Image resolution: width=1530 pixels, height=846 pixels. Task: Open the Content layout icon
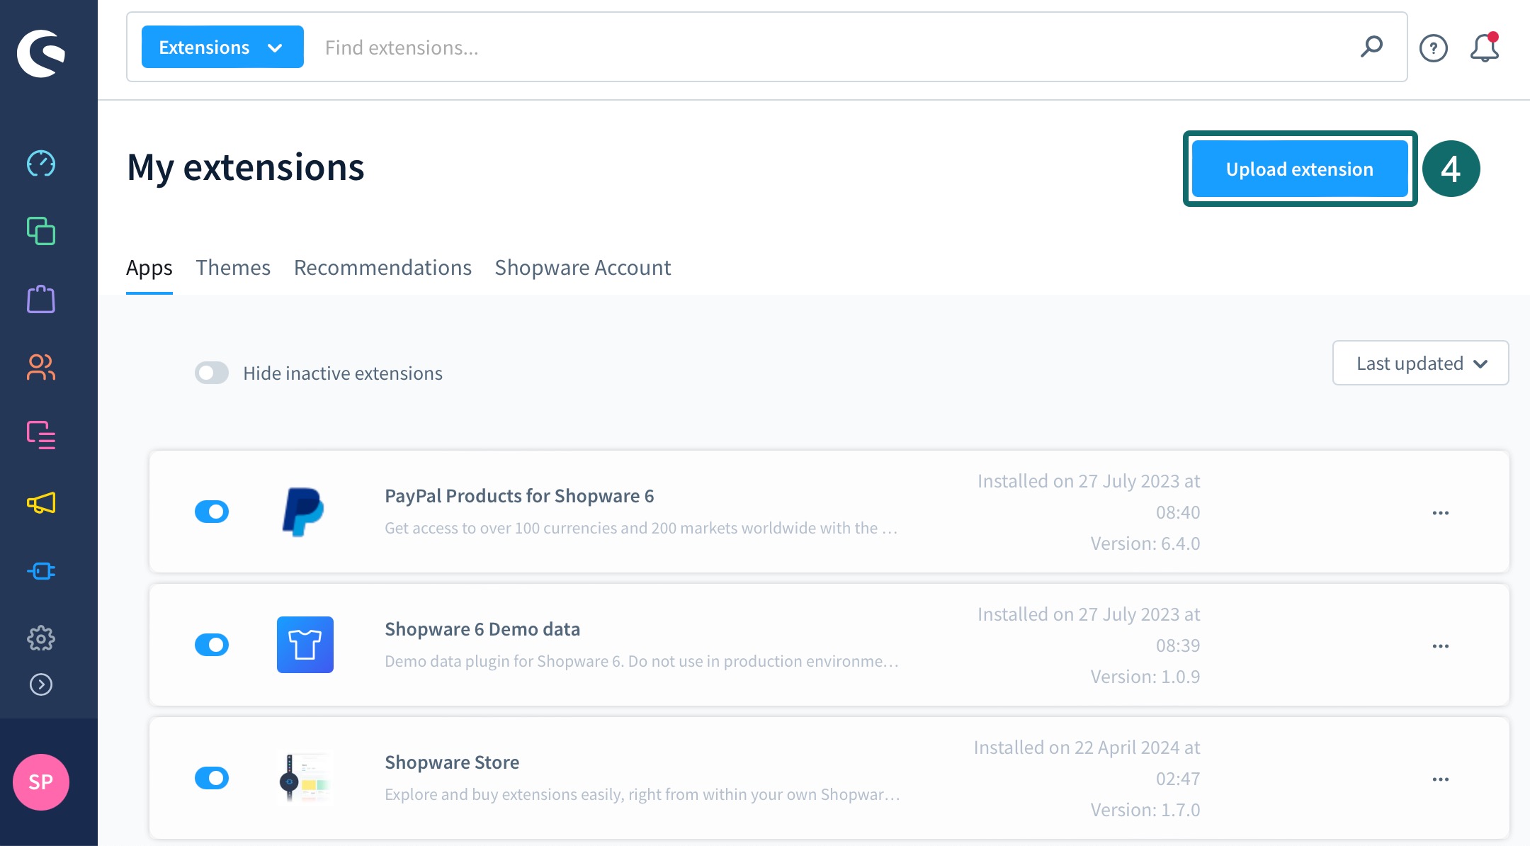click(x=41, y=435)
